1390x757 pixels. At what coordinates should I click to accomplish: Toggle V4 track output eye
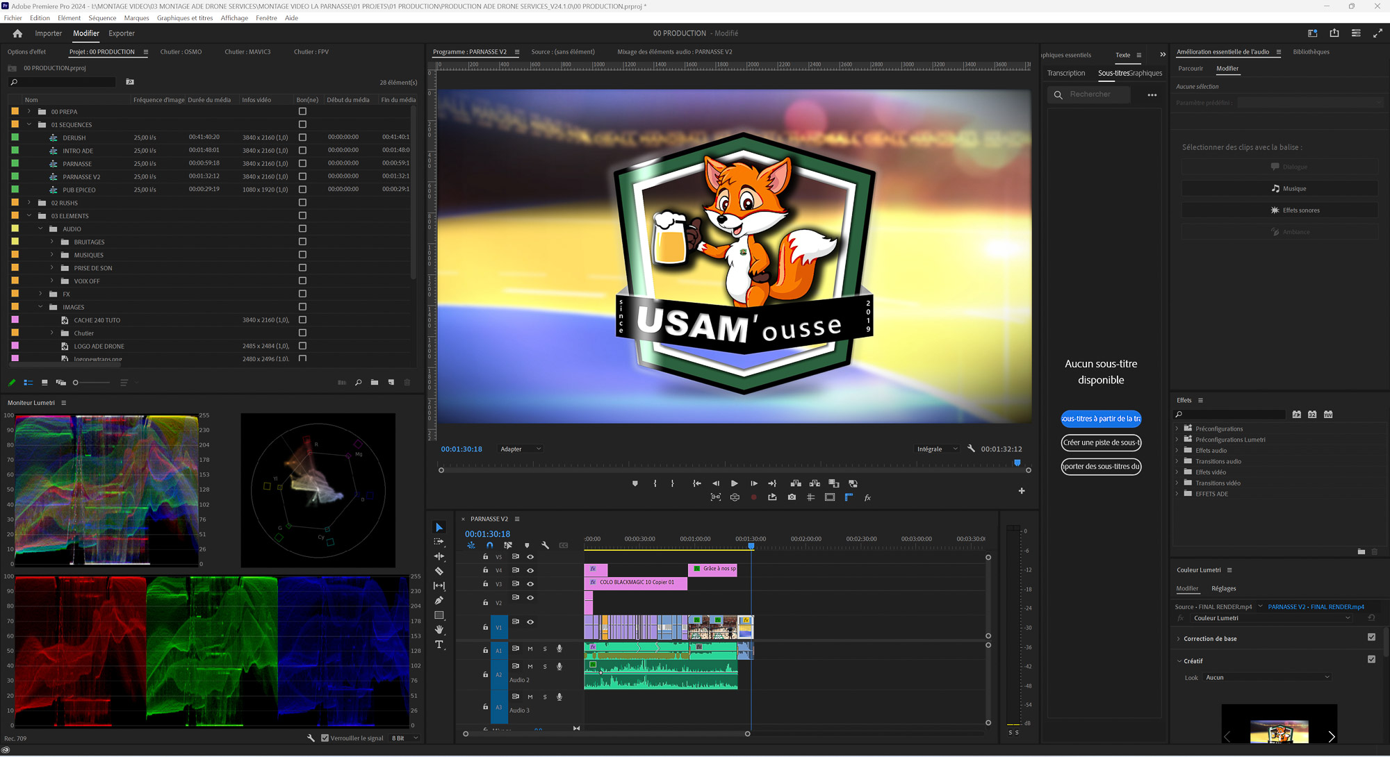click(530, 570)
